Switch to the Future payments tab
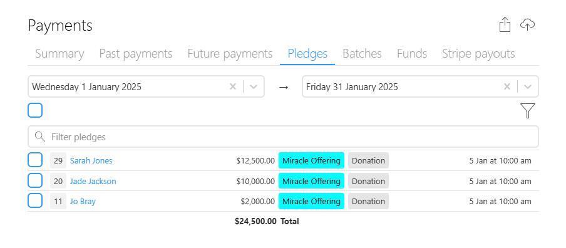The height and width of the screenshot is (248, 566). (230, 54)
